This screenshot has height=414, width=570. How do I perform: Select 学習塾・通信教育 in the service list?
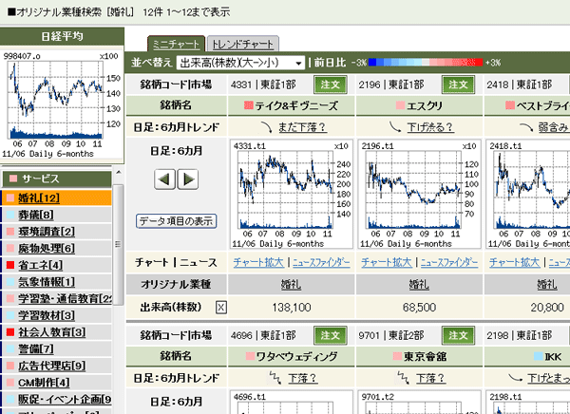pyautogui.click(x=65, y=298)
